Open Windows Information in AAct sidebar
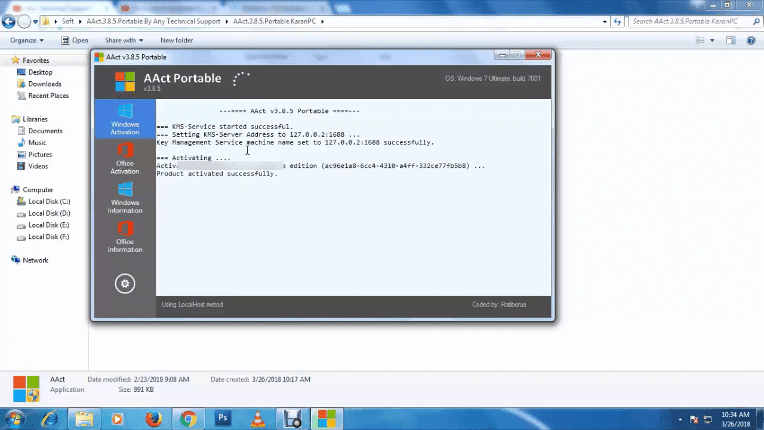Image resolution: width=764 pixels, height=430 pixels. point(125,198)
